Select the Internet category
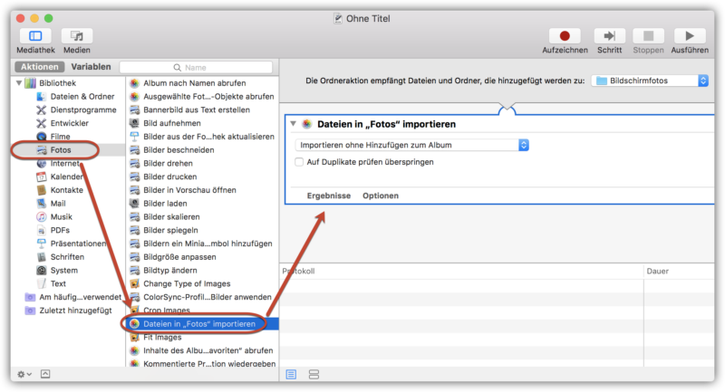Image resolution: width=725 pixels, height=392 pixels. pyautogui.click(x=64, y=164)
